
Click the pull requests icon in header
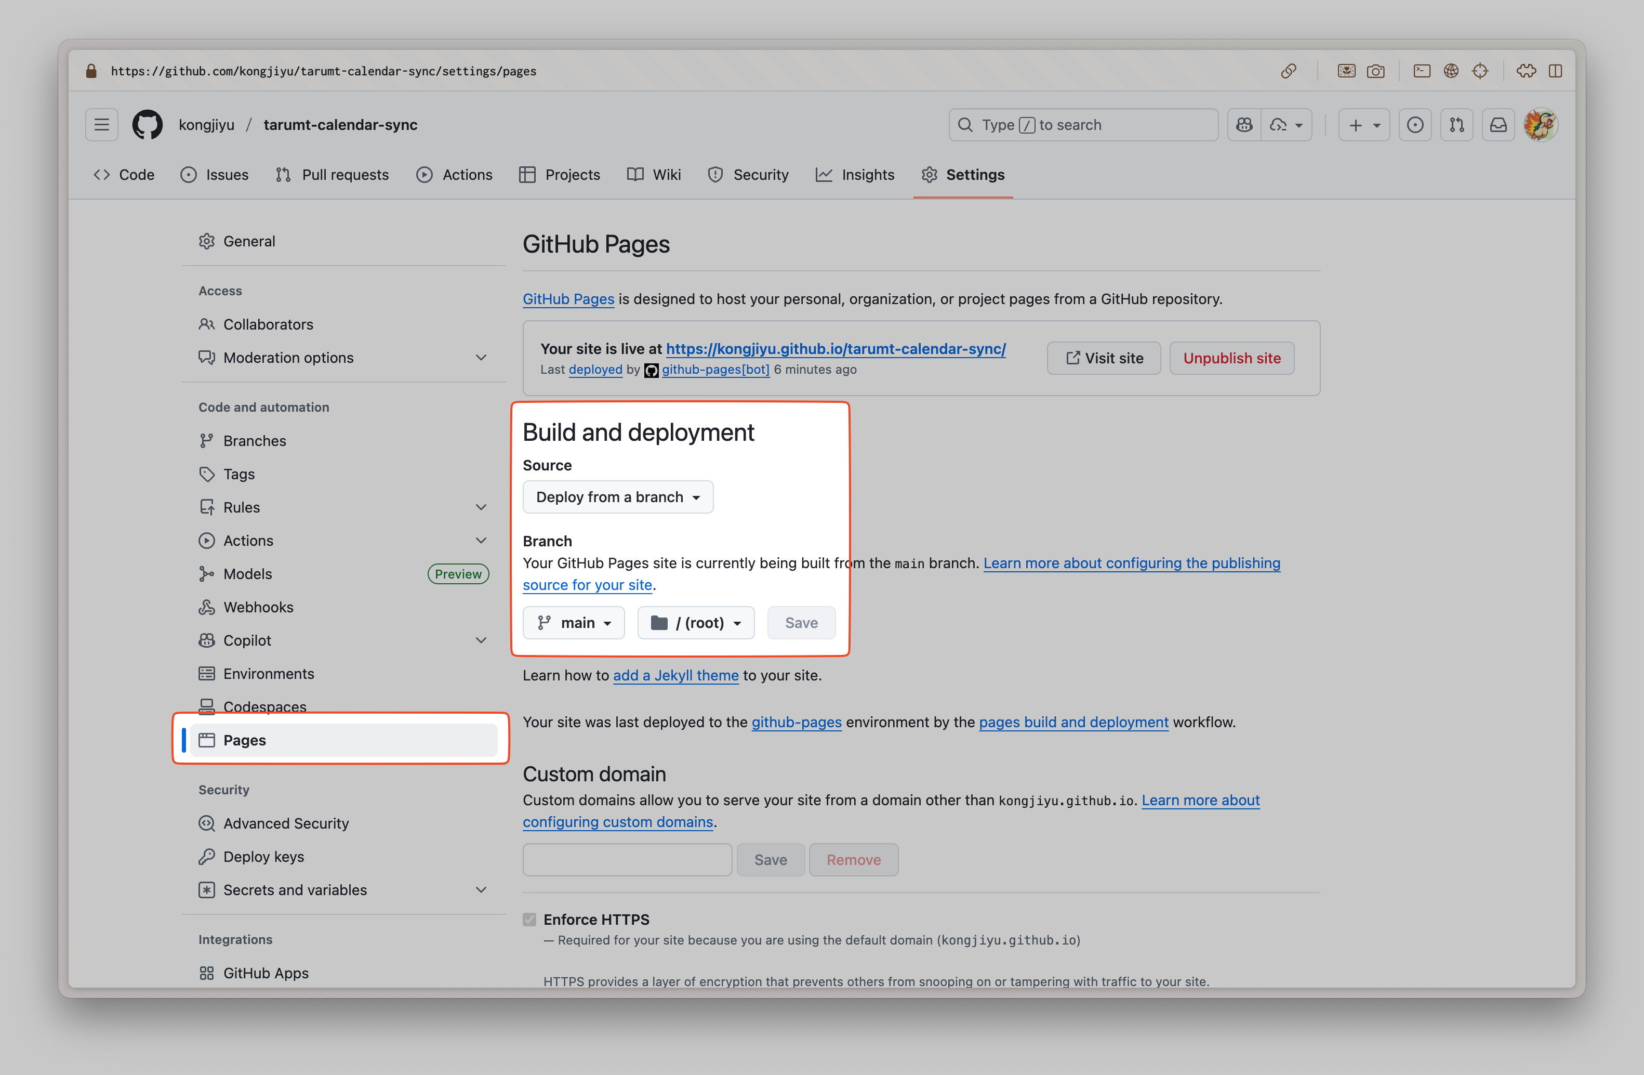(x=1456, y=124)
